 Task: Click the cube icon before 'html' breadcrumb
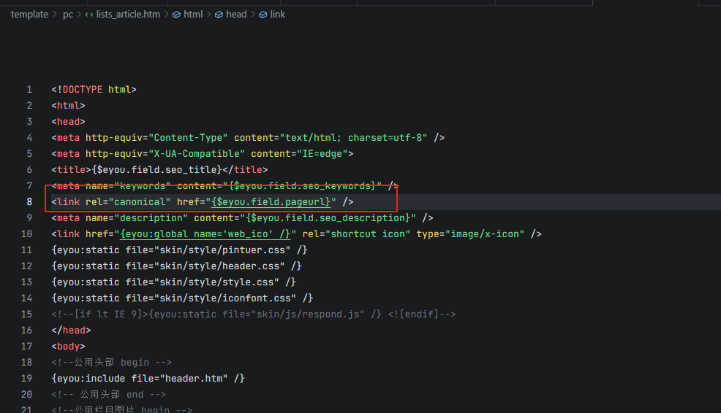click(176, 15)
